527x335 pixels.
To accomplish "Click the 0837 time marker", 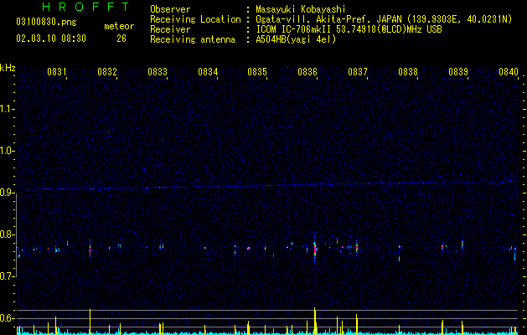I will click(x=358, y=72).
